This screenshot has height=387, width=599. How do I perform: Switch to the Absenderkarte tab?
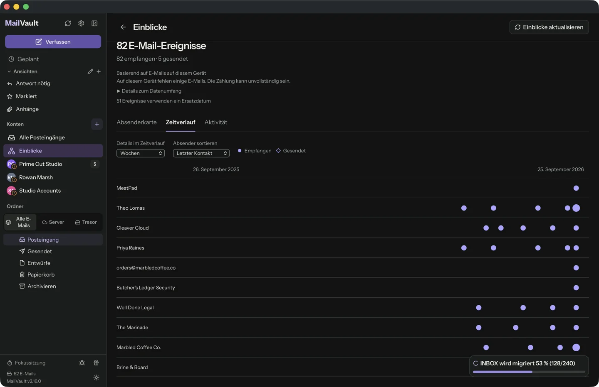(136, 122)
